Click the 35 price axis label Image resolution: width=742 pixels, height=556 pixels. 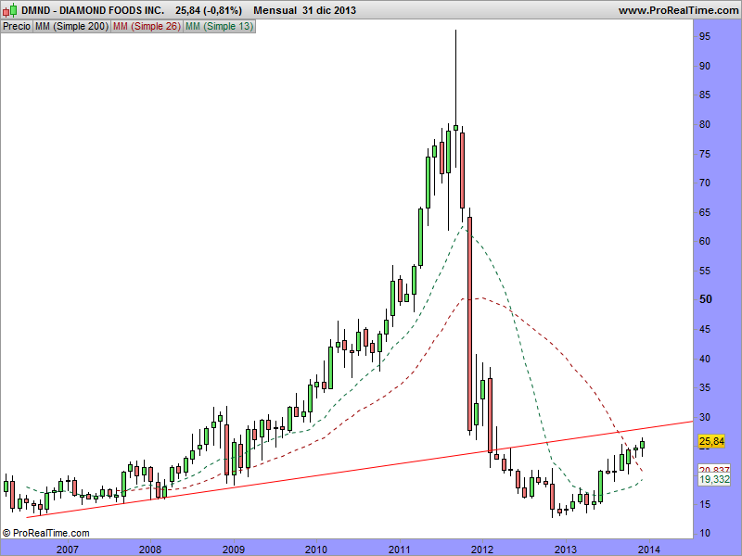(705, 387)
